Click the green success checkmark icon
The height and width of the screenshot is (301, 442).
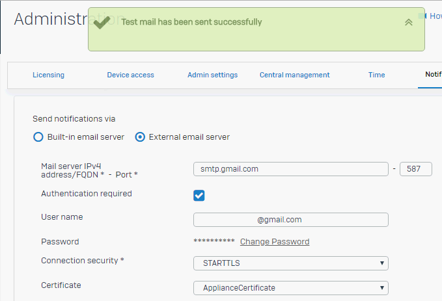click(x=101, y=22)
